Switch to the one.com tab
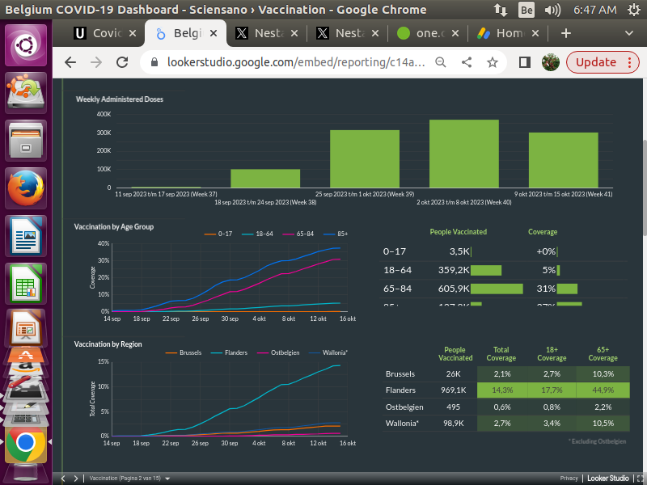 (429, 33)
